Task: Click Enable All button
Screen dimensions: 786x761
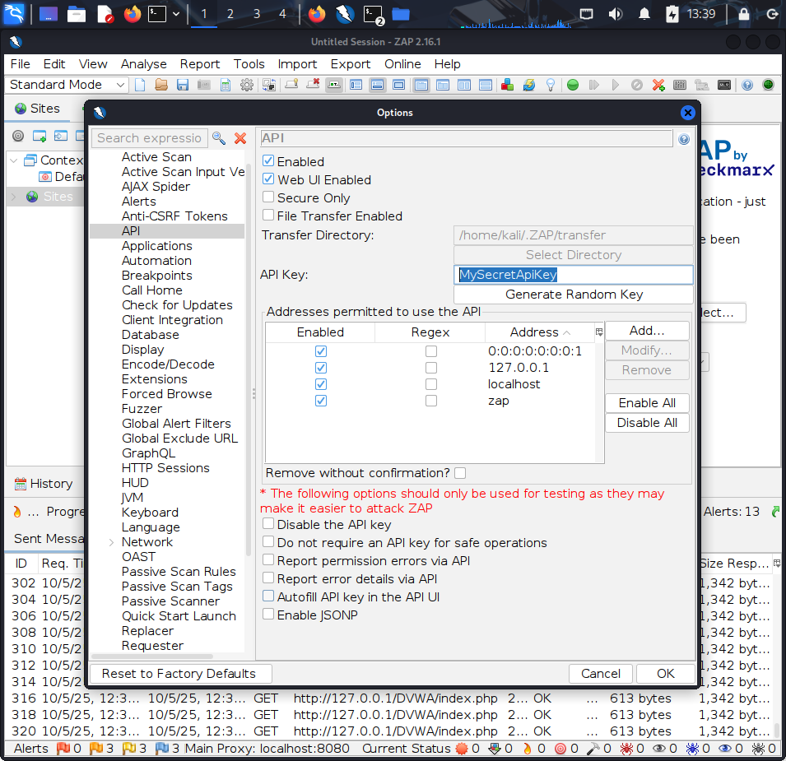Action: click(x=647, y=403)
